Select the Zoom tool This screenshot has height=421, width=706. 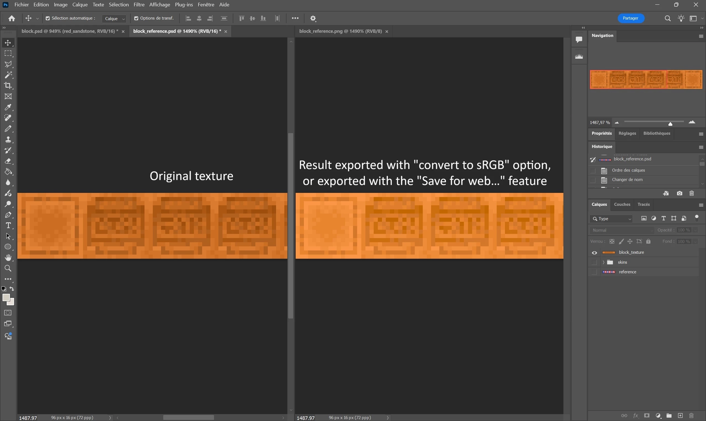point(8,268)
